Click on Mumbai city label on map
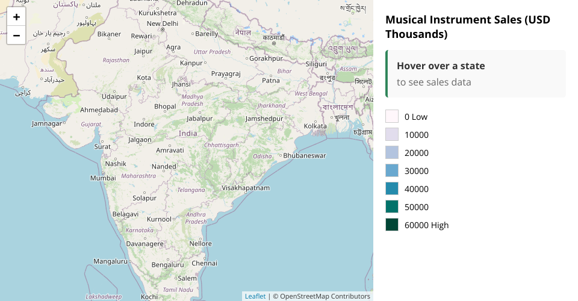Viewport: 578px width, 301px height. 102,178
